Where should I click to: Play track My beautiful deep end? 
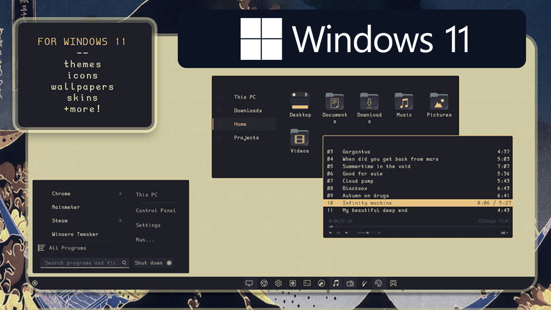[x=418, y=210]
